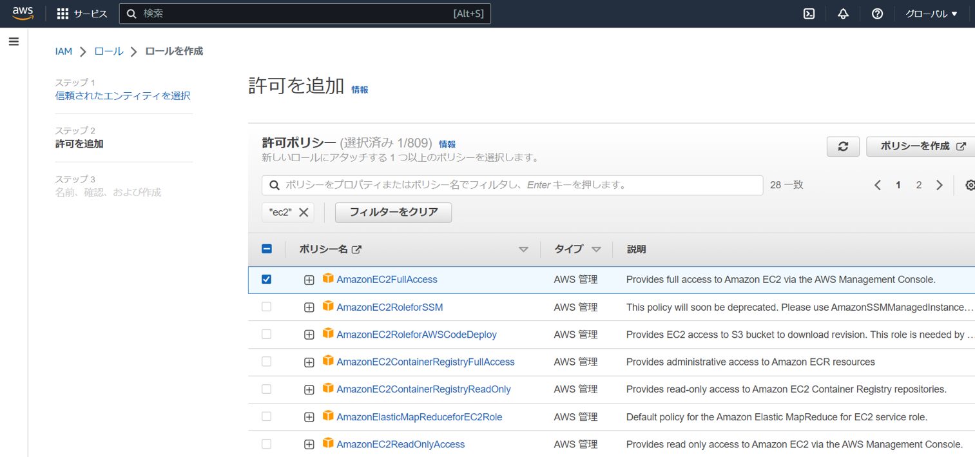This screenshot has width=975, height=457.
Task: Open the global region dropdown
Action: click(x=931, y=14)
